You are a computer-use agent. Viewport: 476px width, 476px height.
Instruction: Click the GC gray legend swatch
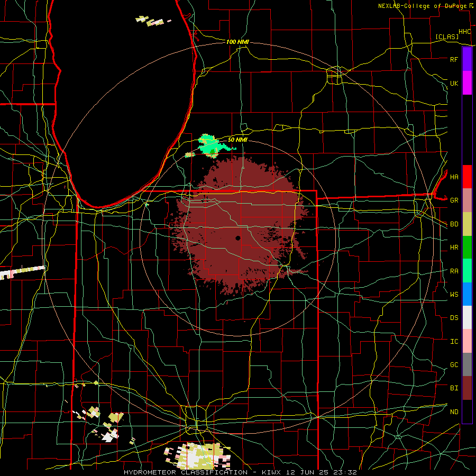click(x=467, y=364)
